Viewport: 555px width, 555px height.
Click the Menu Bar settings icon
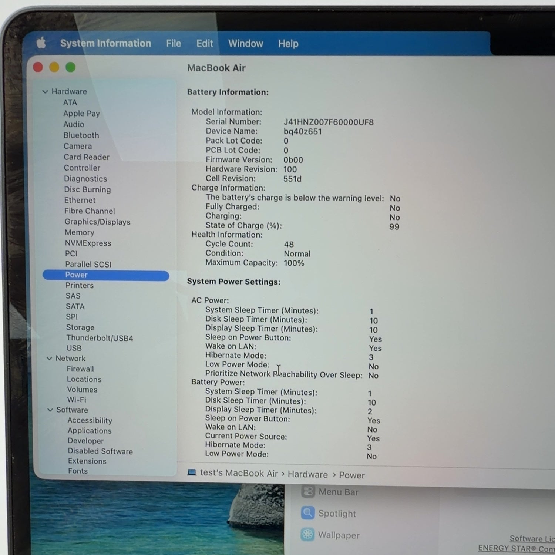[308, 492]
